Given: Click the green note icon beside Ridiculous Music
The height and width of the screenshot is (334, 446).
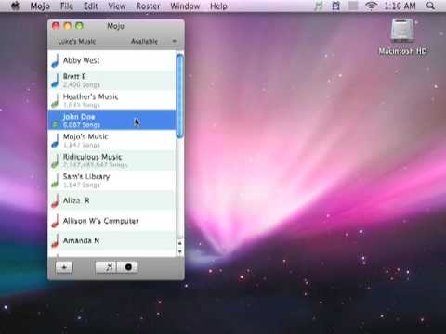Looking at the screenshot, I should point(55,161).
